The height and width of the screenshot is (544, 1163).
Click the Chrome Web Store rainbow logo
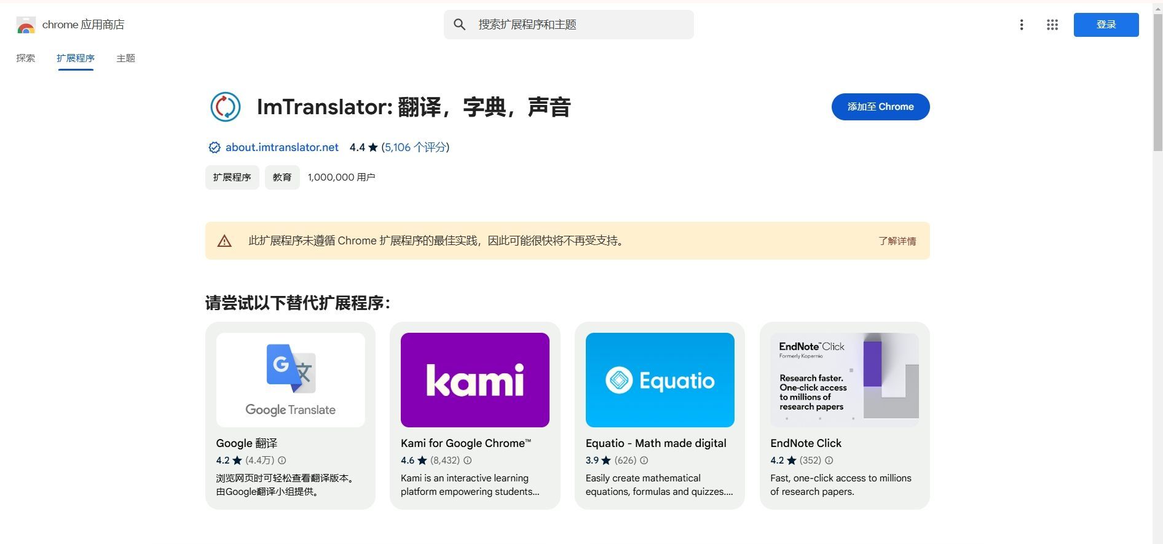[26, 25]
